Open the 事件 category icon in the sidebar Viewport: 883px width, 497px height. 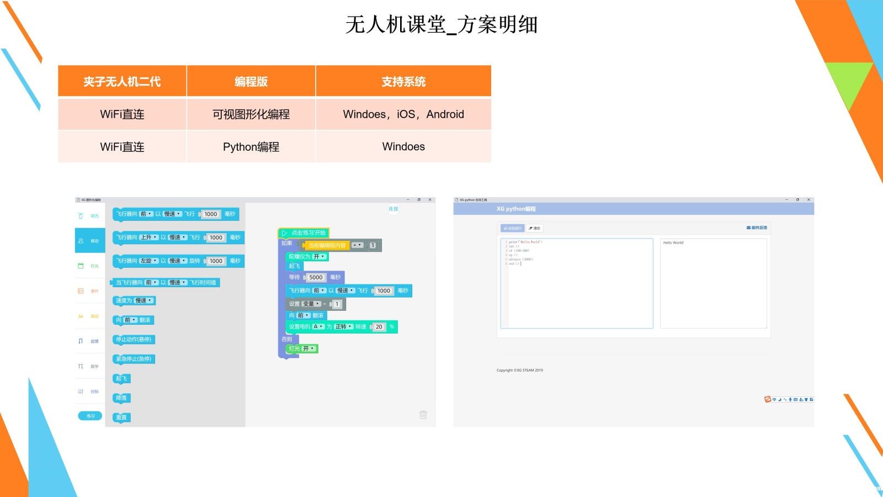pos(81,291)
